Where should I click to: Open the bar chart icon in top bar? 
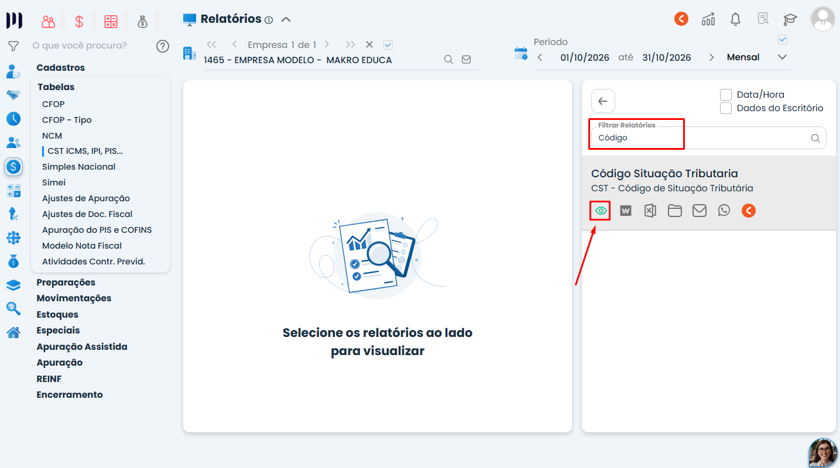point(708,19)
